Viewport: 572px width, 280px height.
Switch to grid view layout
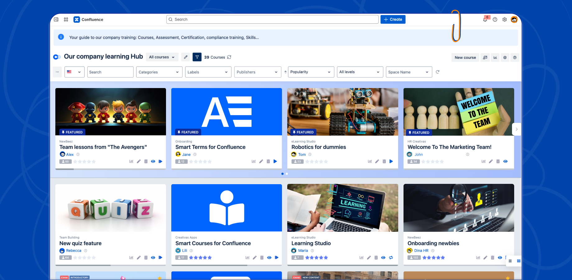pyautogui.click(x=519, y=261)
